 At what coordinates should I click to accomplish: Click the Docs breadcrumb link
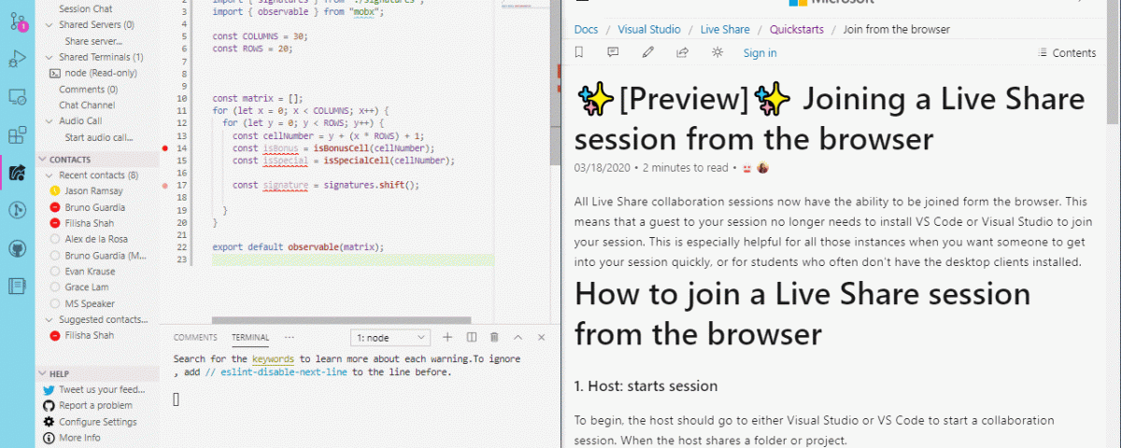586,30
